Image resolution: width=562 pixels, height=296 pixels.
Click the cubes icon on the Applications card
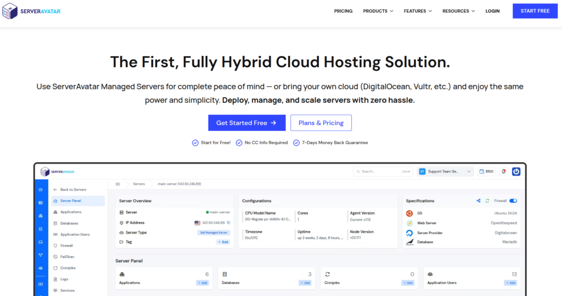point(122,274)
